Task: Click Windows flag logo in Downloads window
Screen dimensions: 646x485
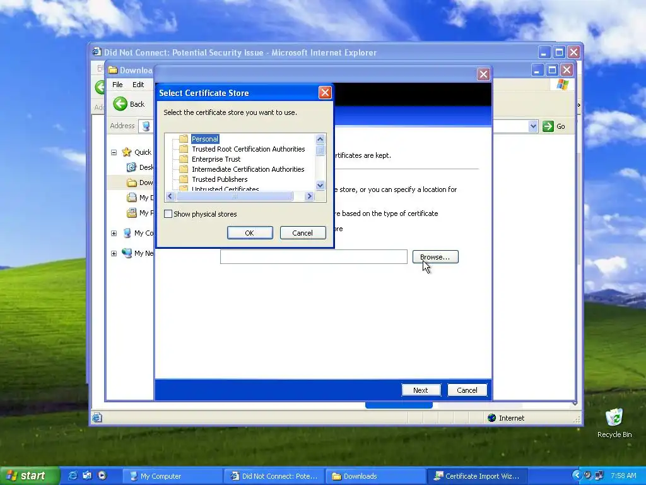Action: [562, 85]
